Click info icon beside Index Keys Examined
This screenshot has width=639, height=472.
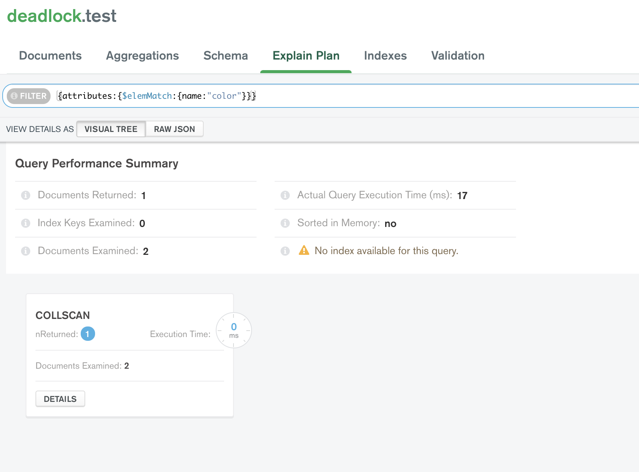point(26,223)
